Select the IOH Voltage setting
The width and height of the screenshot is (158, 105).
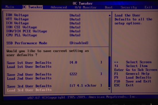(17, 15)
